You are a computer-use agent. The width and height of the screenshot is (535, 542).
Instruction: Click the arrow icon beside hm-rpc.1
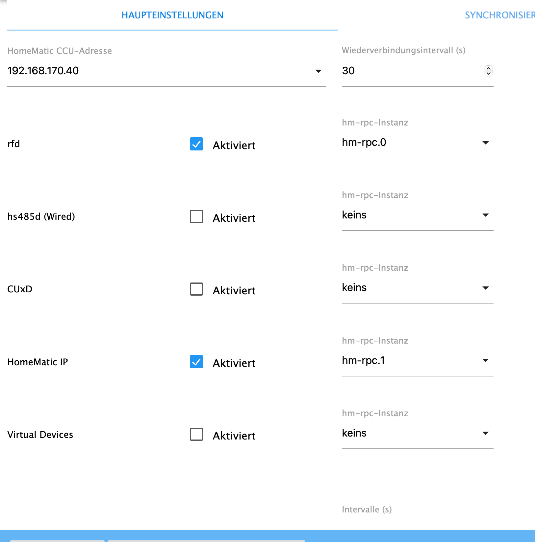click(x=485, y=360)
